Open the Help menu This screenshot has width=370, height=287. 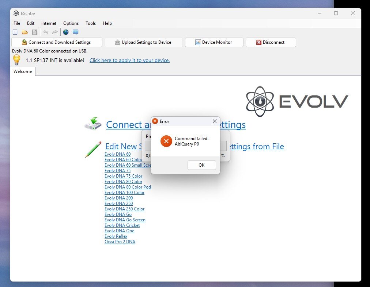click(x=107, y=23)
